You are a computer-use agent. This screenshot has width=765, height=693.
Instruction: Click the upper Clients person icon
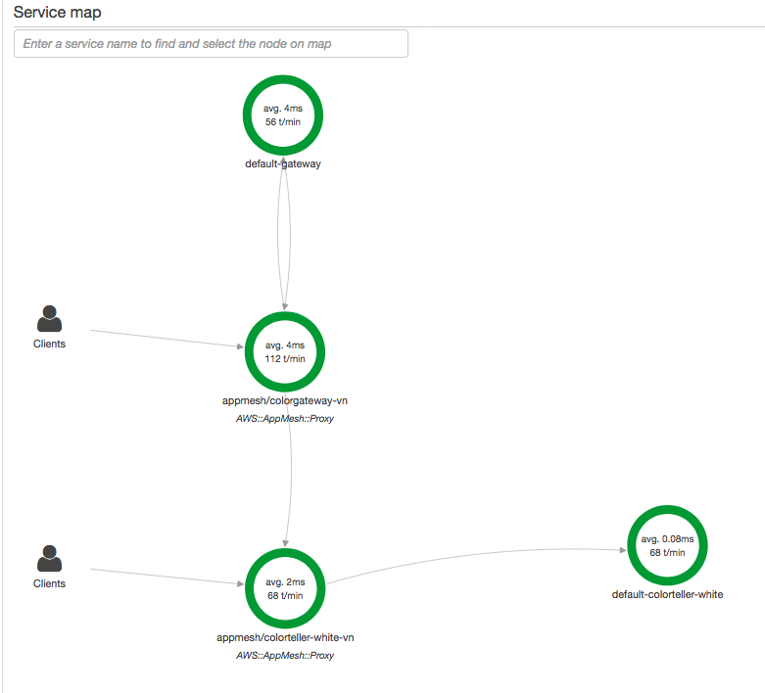click(49, 319)
